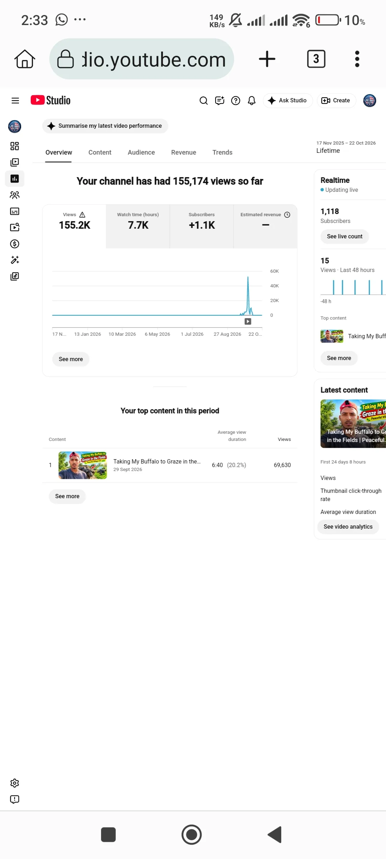Click See more in Realtime panel
The height and width of the screenshot is (859, 386).
tap(339, 358)
